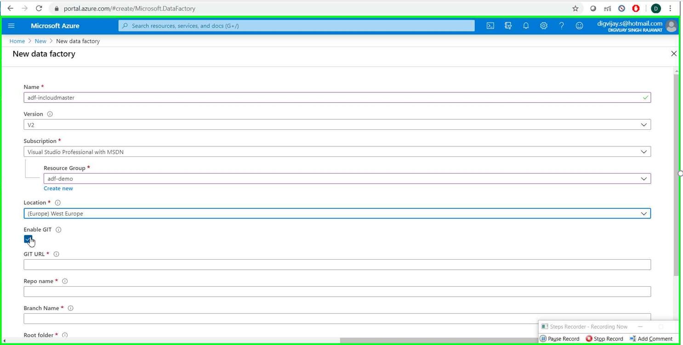
Task: Uncheck the Enable GIT checkbox
Action: point(28,239)
